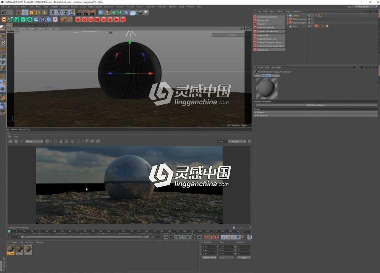The image size is (380, 273).
Task: Toggle autokeying button on timeline
Action: point(211,237)
